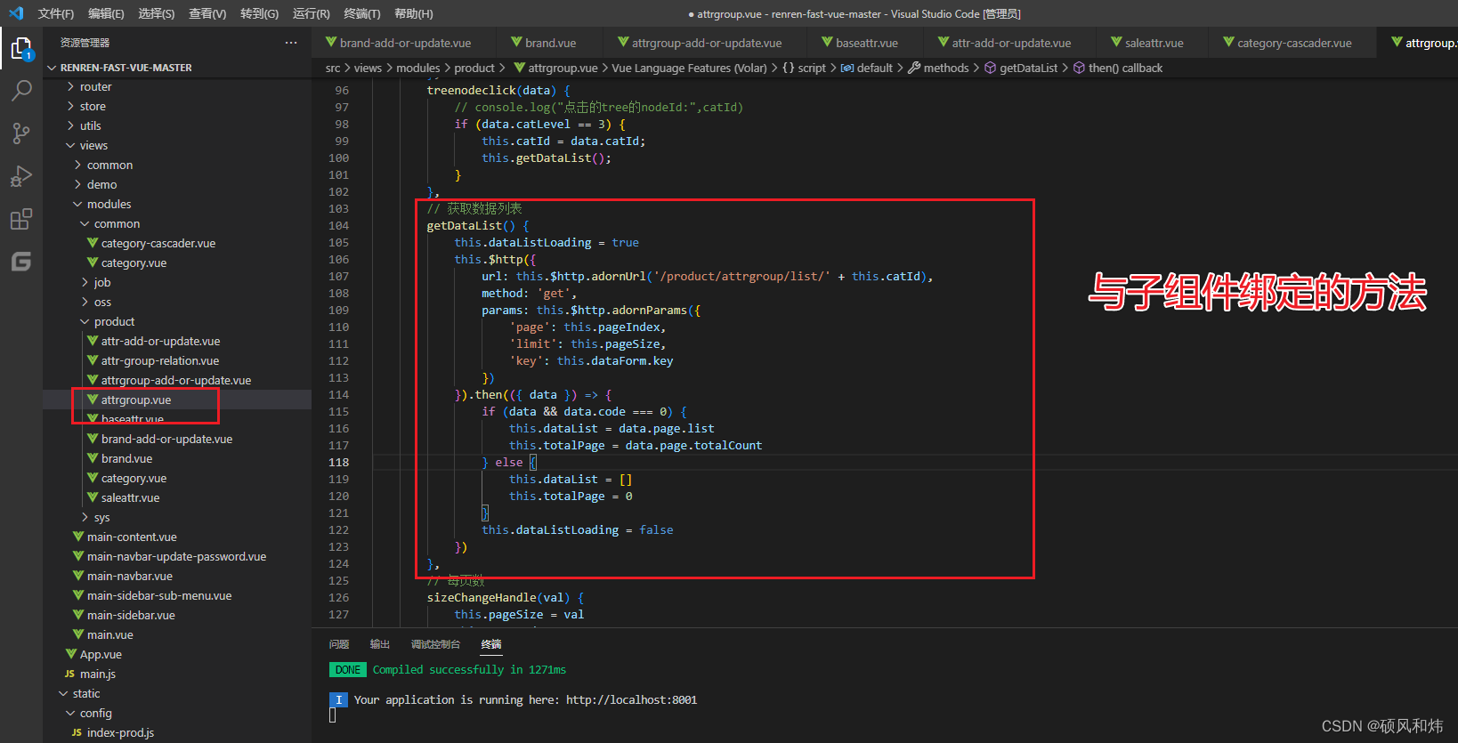The width and height of the screenshot is (1458, 743).
Task: Expand the store folder
Action: point(71,106)
